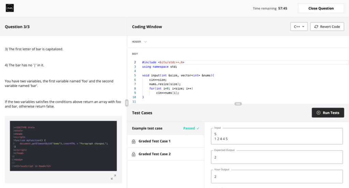
Task: Expand the HEADER section chevron
Action: [x=145, y=42]
